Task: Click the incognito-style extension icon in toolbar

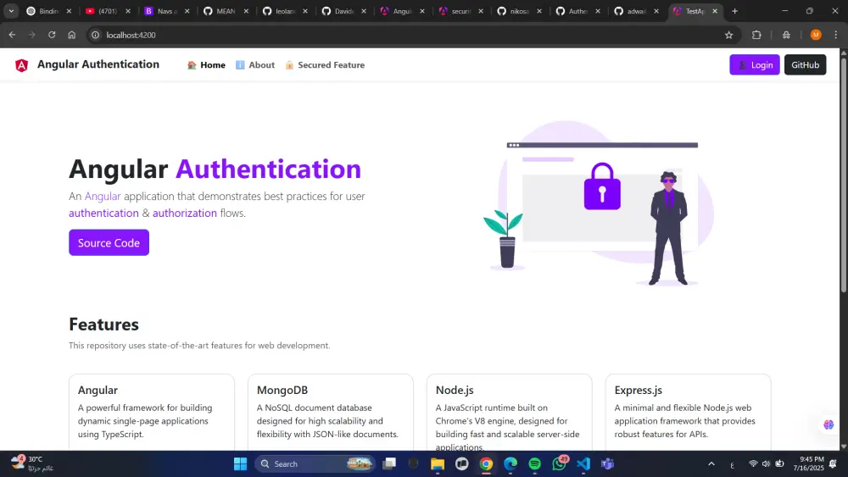Action: [x=786, y=35]
